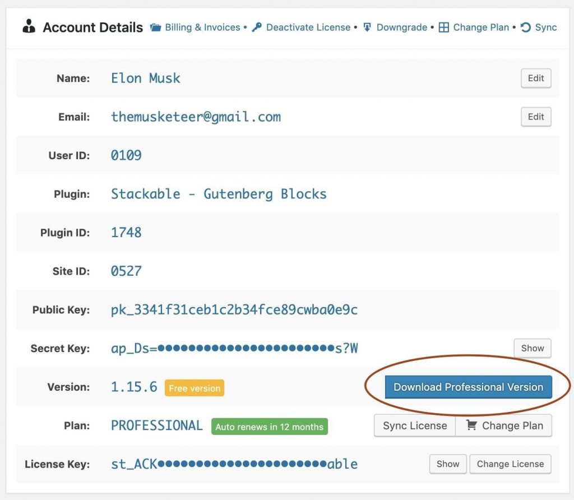
Task: Click the Account Details heading
Action: tap(92, 27)
